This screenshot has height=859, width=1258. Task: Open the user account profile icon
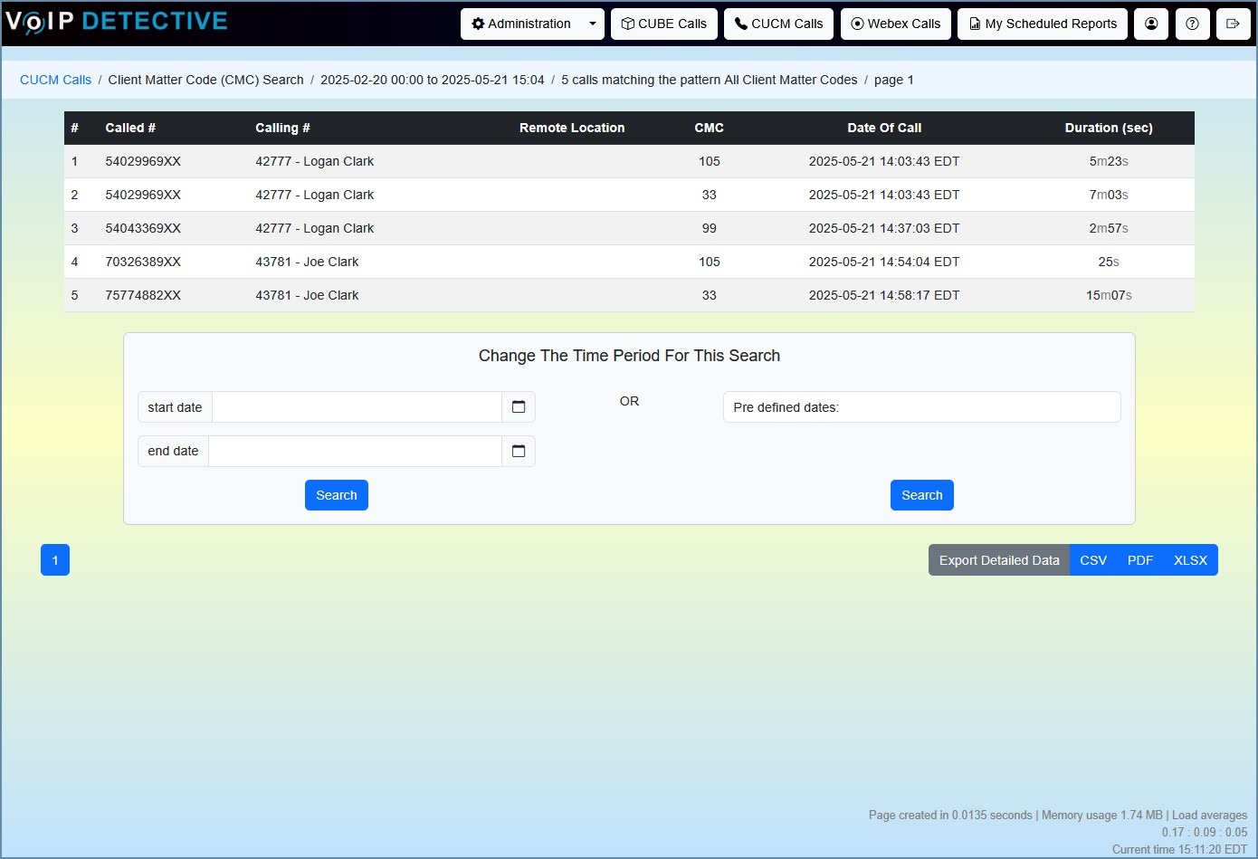tap(1151, 24)
